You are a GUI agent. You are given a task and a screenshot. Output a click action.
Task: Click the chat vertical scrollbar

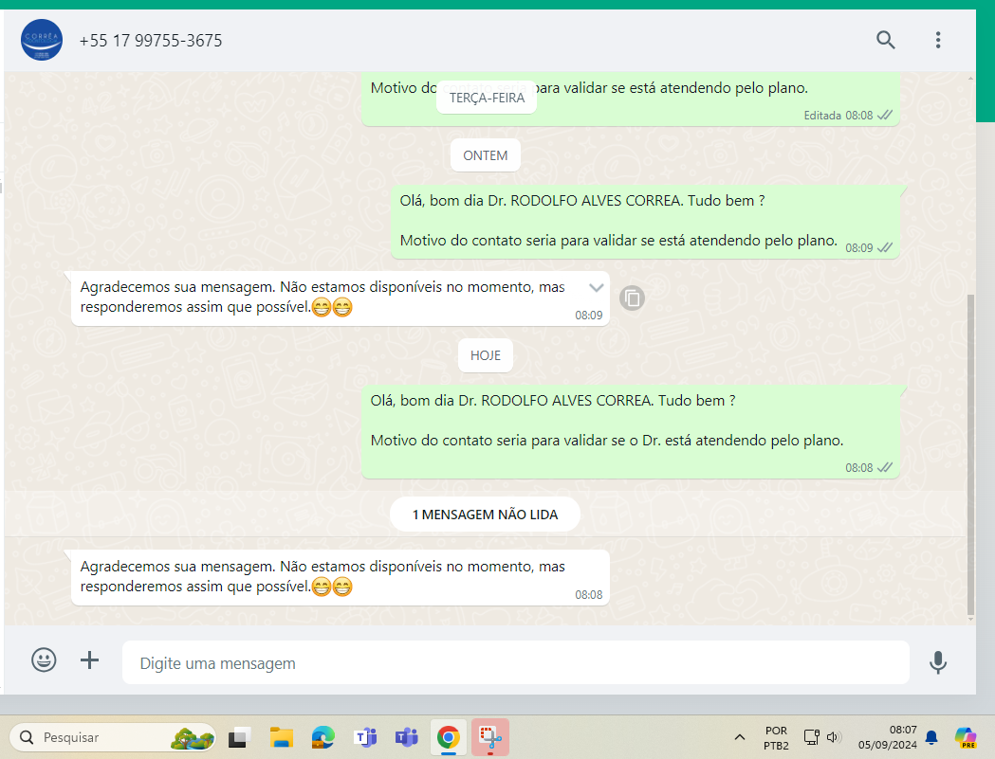click(968, 455)
